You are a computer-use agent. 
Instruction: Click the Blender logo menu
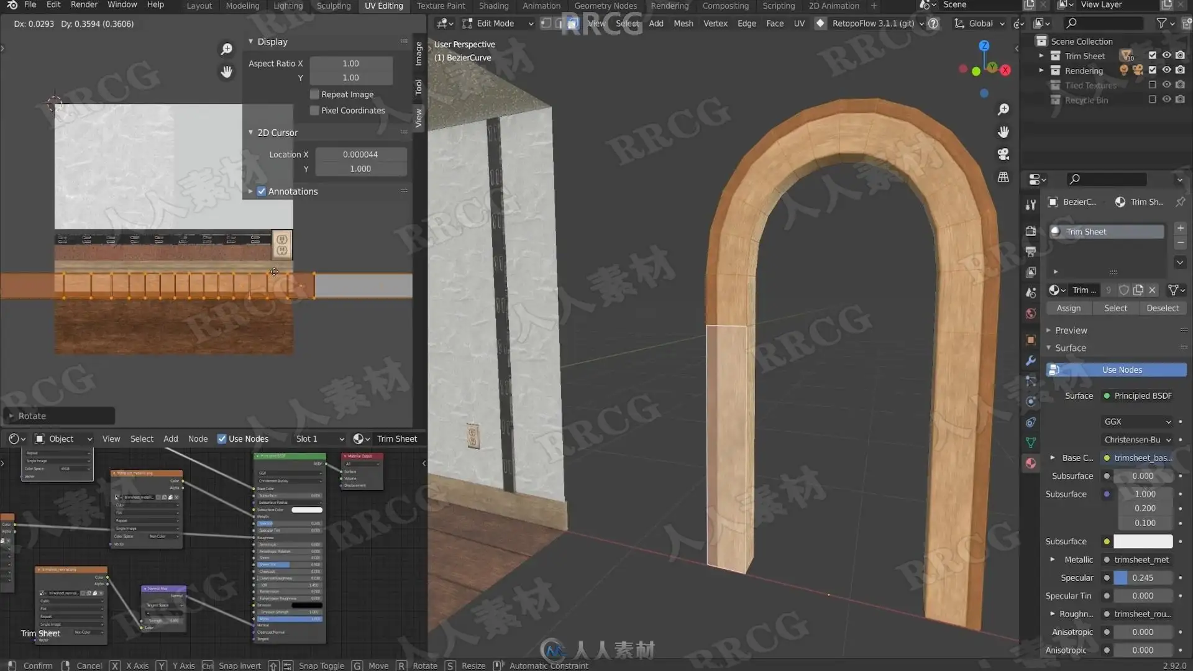pos(12,5)
